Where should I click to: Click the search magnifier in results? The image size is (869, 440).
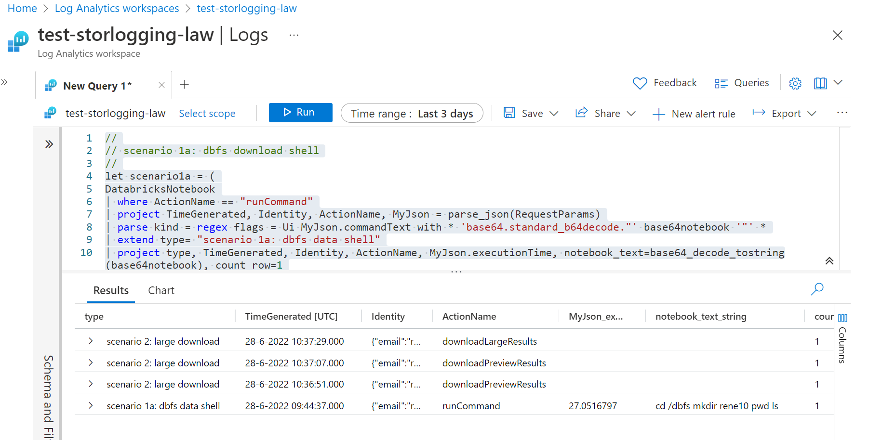(x=817, y=289)
